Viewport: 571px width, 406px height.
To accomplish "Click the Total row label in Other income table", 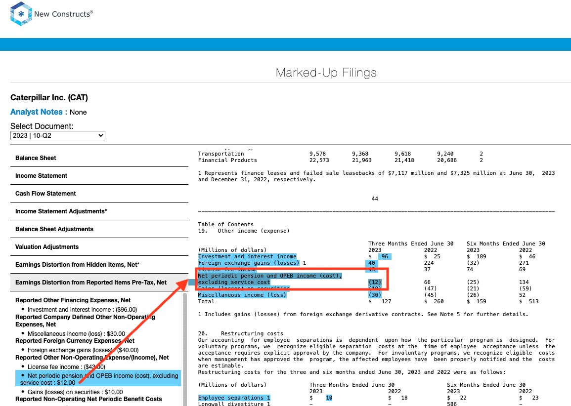I will click(206, 302).
